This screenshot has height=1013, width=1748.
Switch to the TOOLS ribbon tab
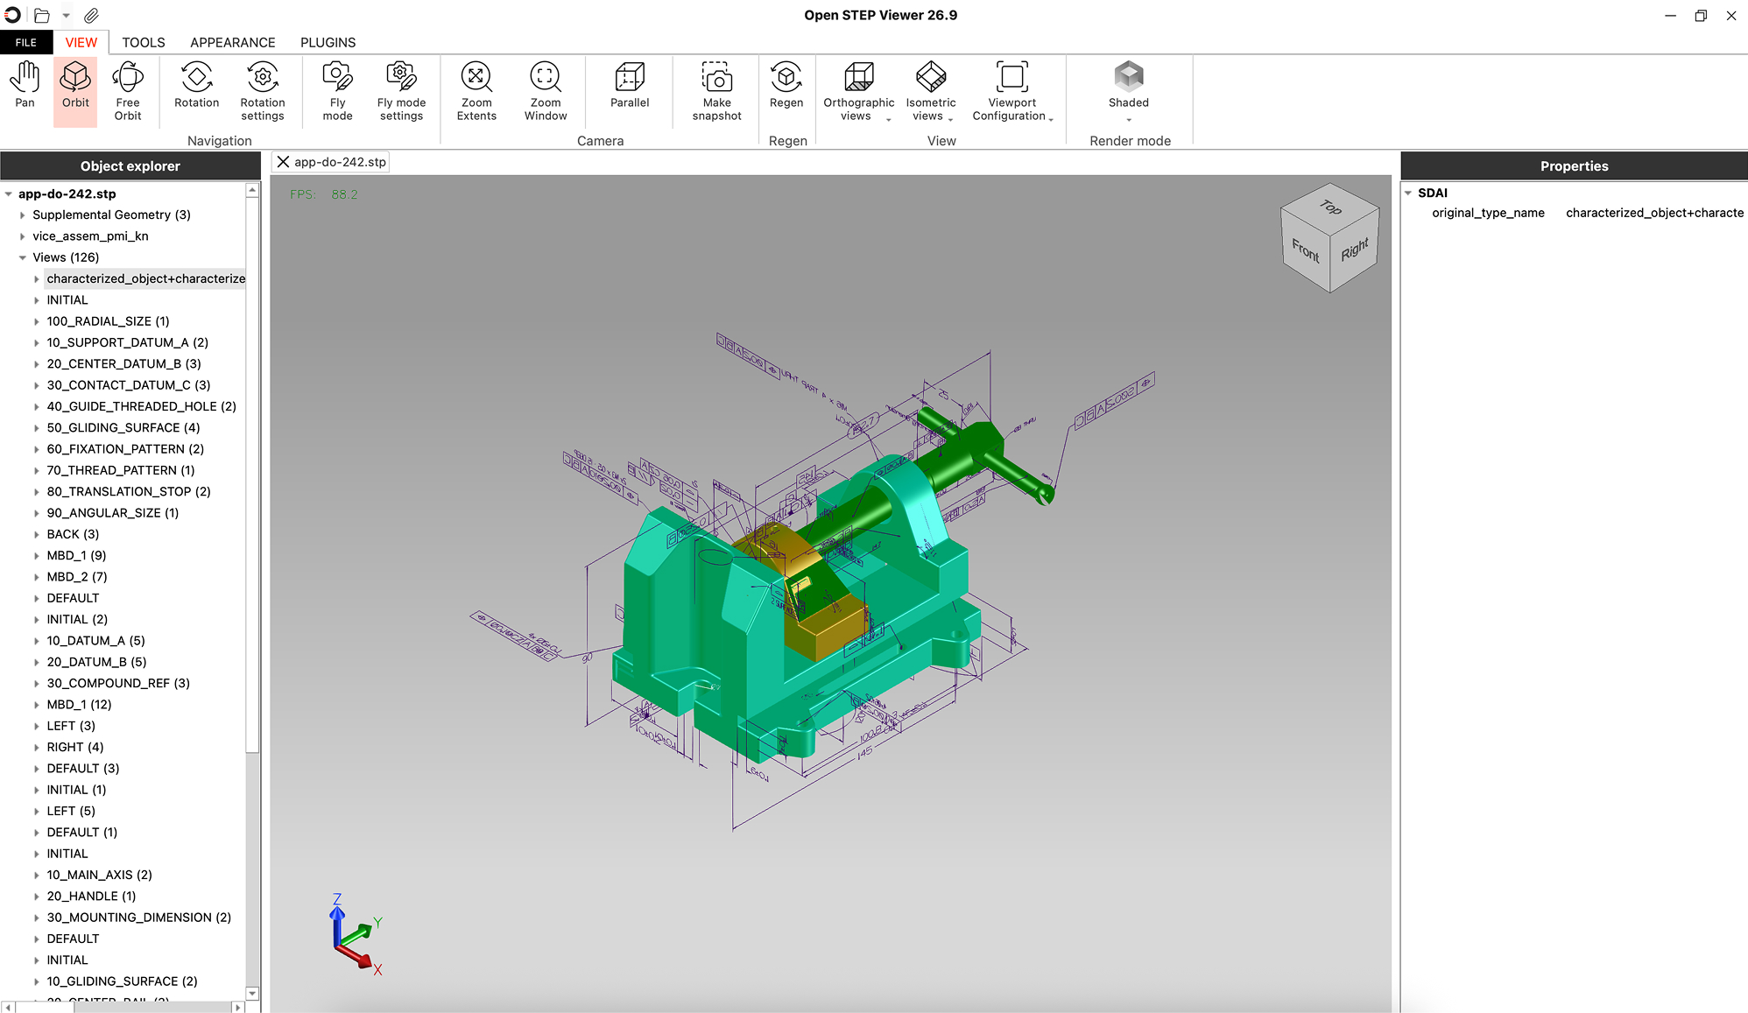point(143,42)
